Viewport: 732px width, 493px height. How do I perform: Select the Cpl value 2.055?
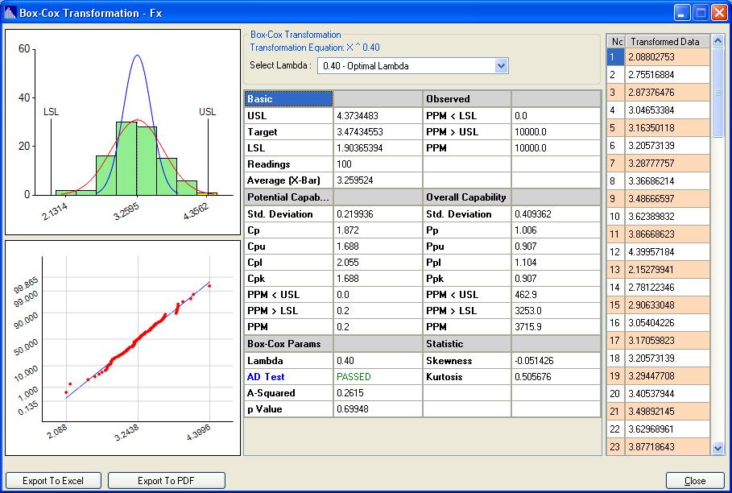378,263
